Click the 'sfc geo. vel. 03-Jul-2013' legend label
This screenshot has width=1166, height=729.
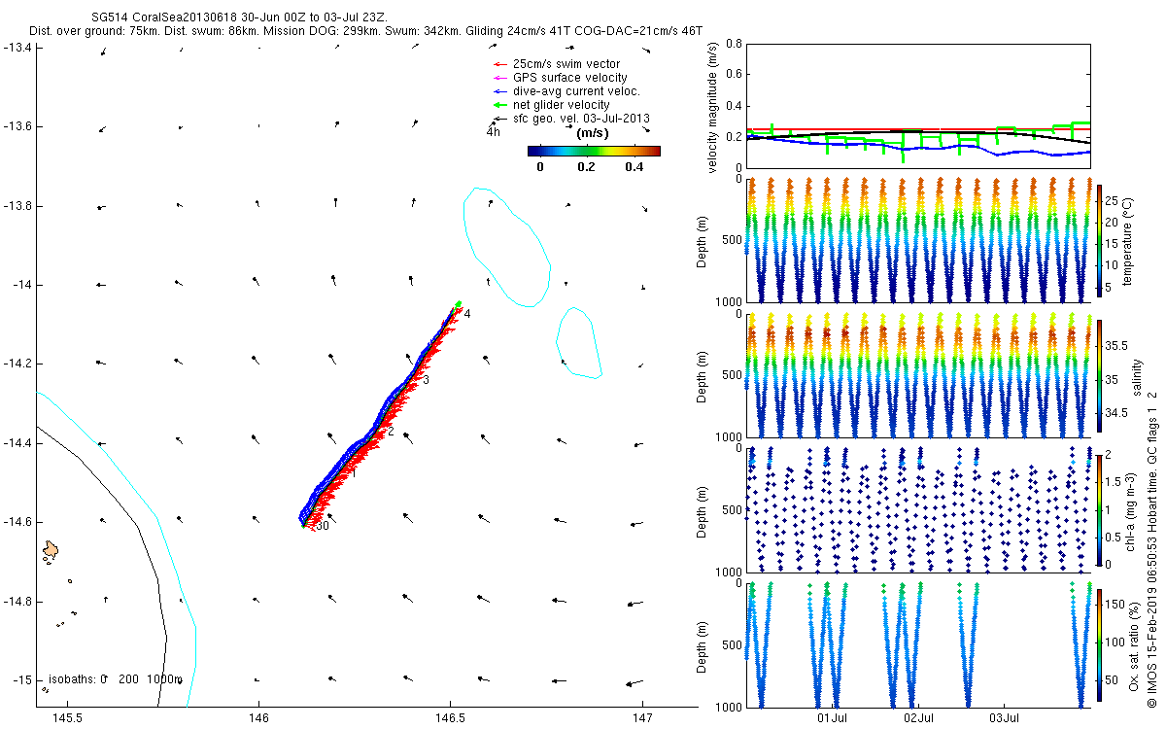[581, 119]
